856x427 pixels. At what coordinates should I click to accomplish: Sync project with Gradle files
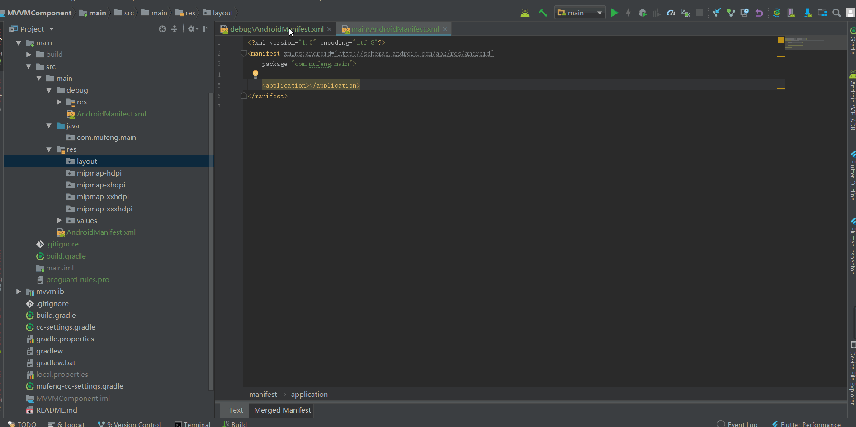(776, 13)
